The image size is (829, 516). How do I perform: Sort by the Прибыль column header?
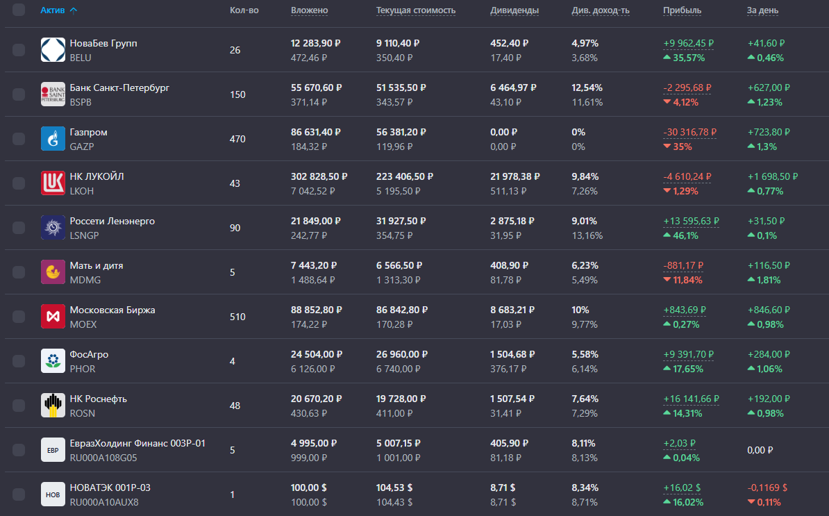(682, 10)
